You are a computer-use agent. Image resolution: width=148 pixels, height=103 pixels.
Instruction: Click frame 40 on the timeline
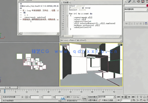(92, 92)
